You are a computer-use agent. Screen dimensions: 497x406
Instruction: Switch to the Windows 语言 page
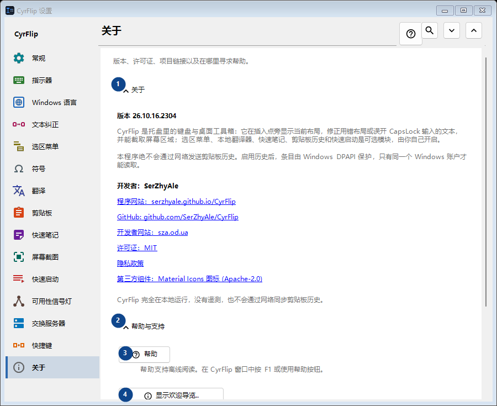[52, 102]
